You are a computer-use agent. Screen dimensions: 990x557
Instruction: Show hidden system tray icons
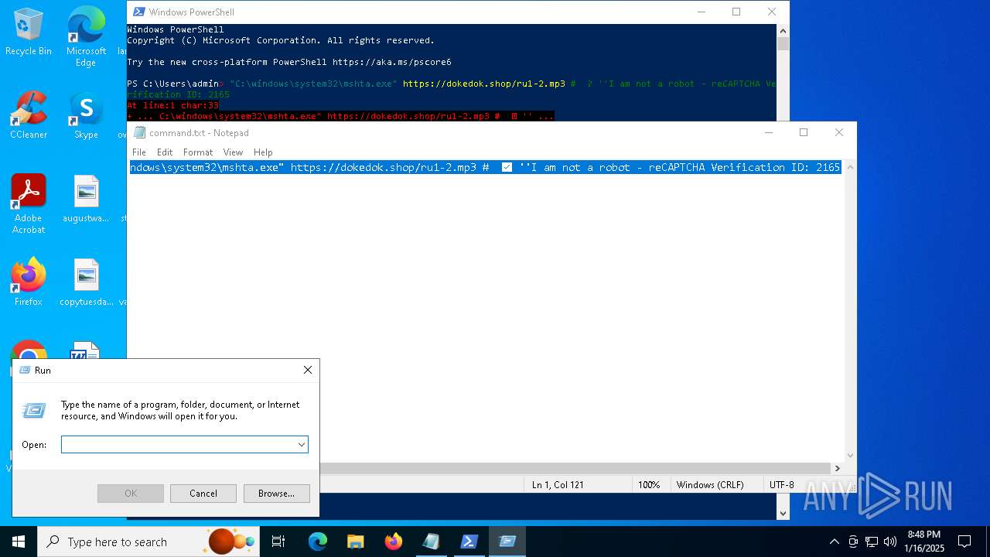click(834, 542)
